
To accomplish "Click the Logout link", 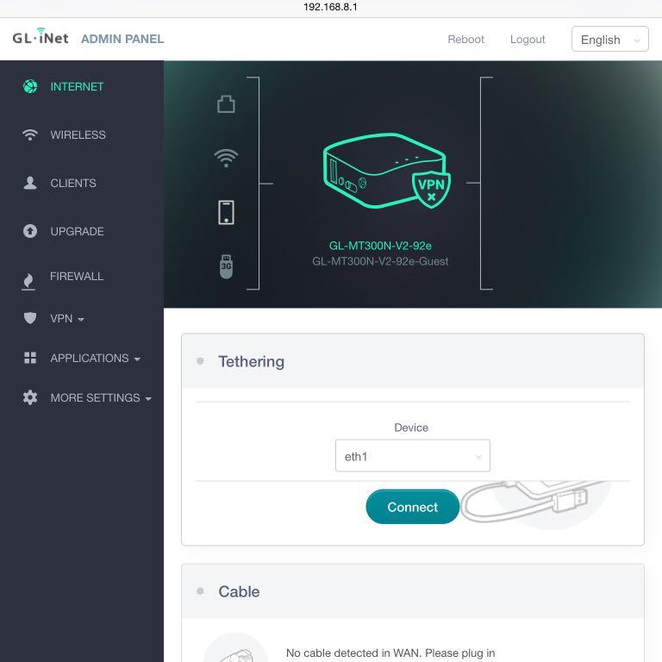I will point(528,40).
